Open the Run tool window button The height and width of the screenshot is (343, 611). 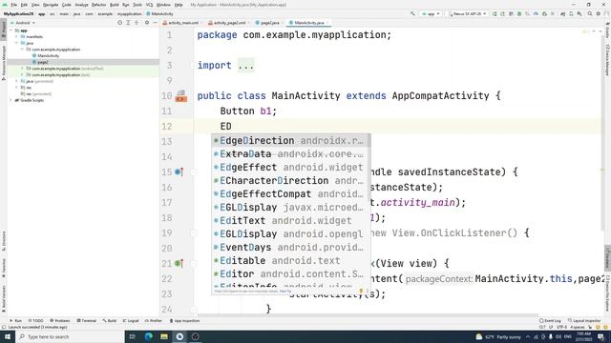(x=16, y=321)
